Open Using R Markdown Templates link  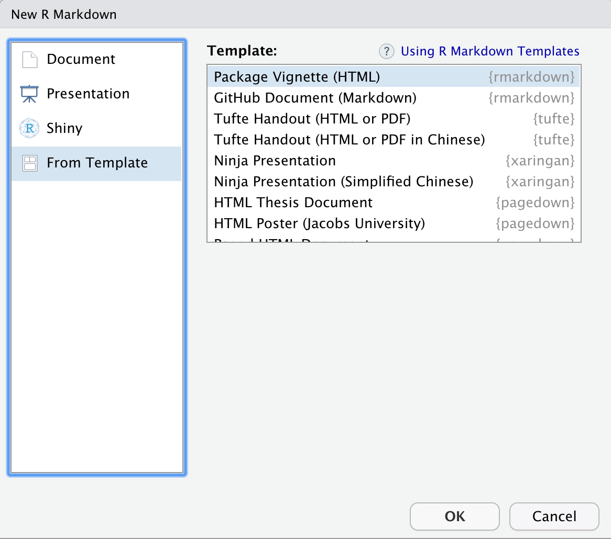(x=490, y=51)
